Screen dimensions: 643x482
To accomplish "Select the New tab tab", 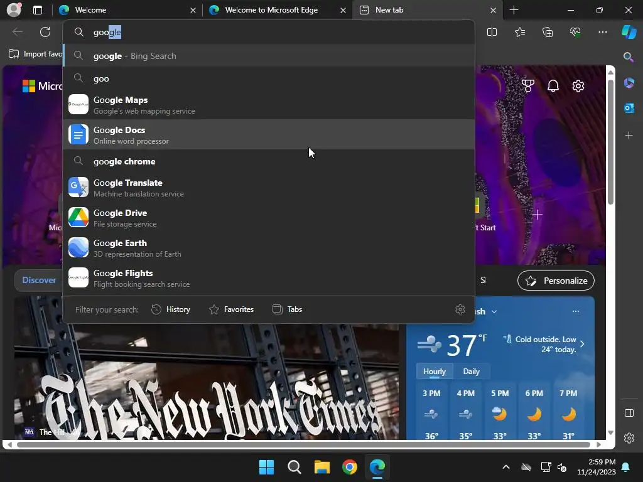I will (427, 10).
